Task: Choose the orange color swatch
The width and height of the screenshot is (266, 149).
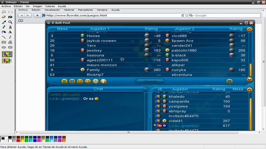Action: (x=64, y=140)
